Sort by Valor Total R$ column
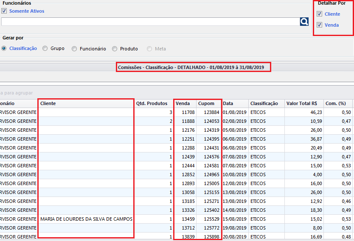 coord(302,103)
